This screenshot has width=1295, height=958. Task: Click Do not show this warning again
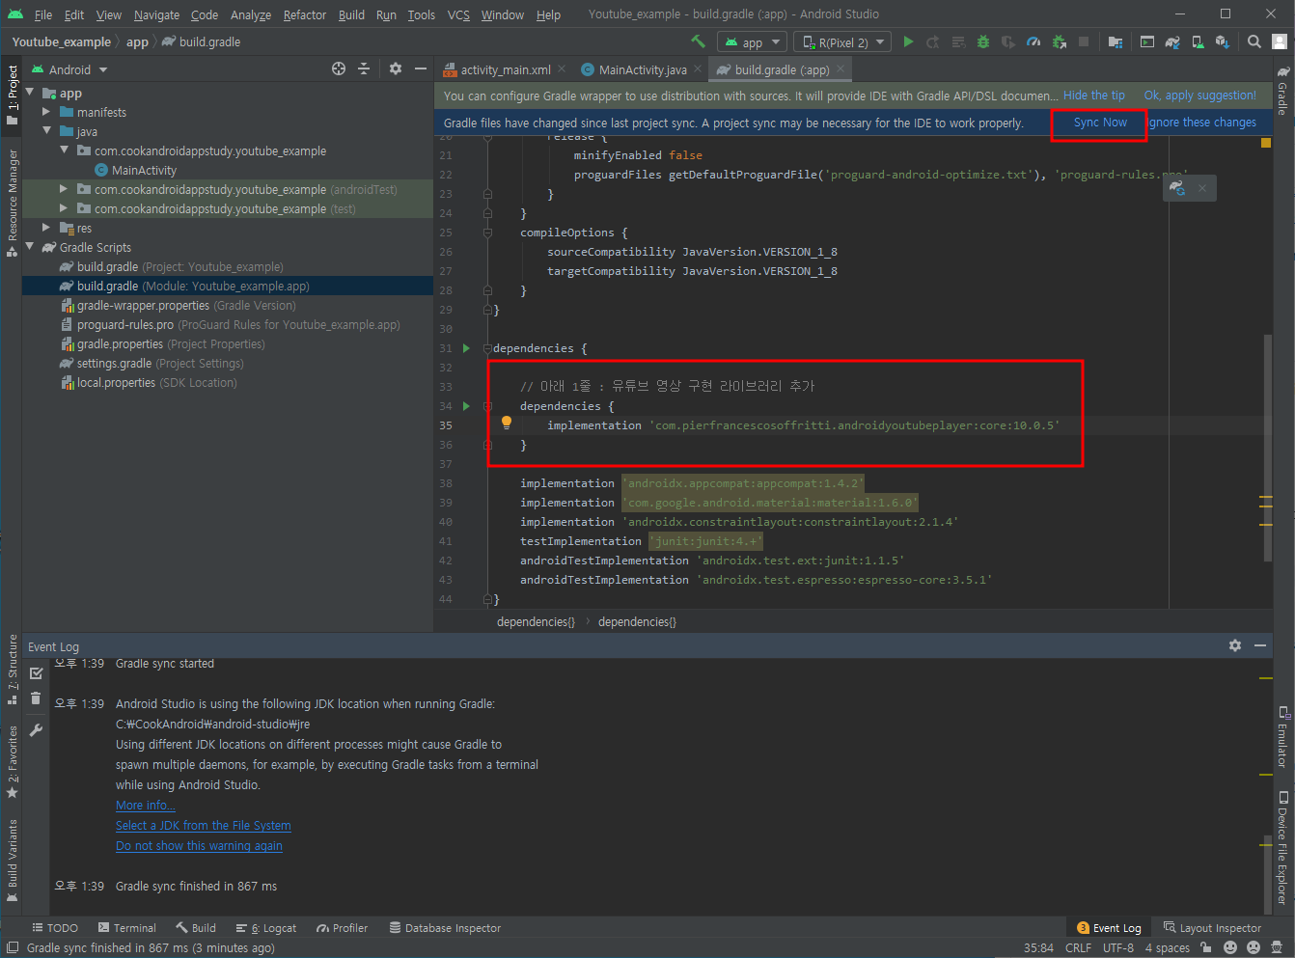(199, 846)
